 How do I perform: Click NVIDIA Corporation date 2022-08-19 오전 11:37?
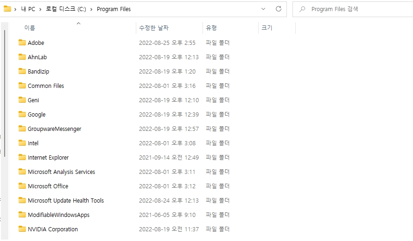[x=169, y=229]
